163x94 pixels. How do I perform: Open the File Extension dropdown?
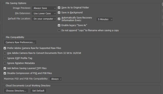(x=44, y=13)
